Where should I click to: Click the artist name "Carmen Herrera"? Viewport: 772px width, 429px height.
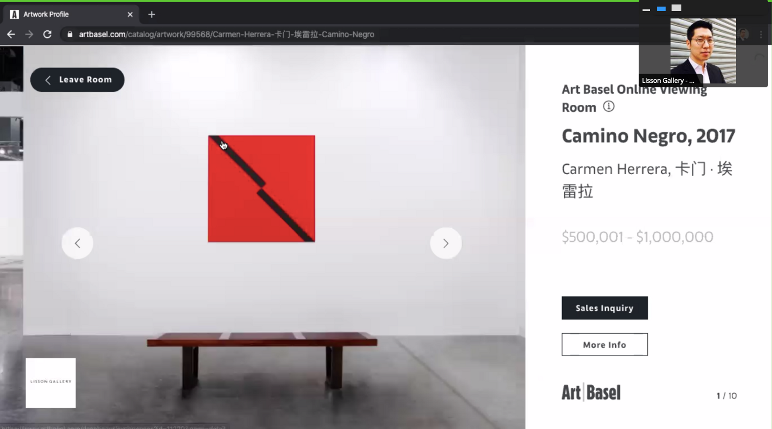[x=615, y=169]
